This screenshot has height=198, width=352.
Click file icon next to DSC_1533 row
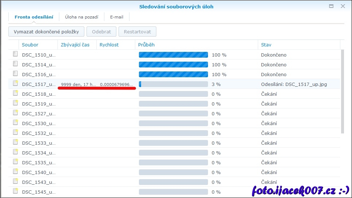(x=15, y=142)
